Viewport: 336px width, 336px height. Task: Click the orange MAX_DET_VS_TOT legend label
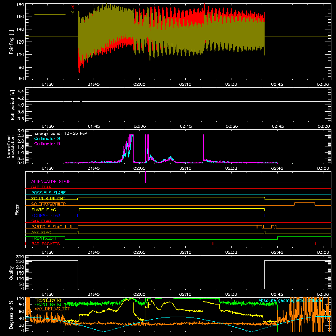click(x=52, y=309)
